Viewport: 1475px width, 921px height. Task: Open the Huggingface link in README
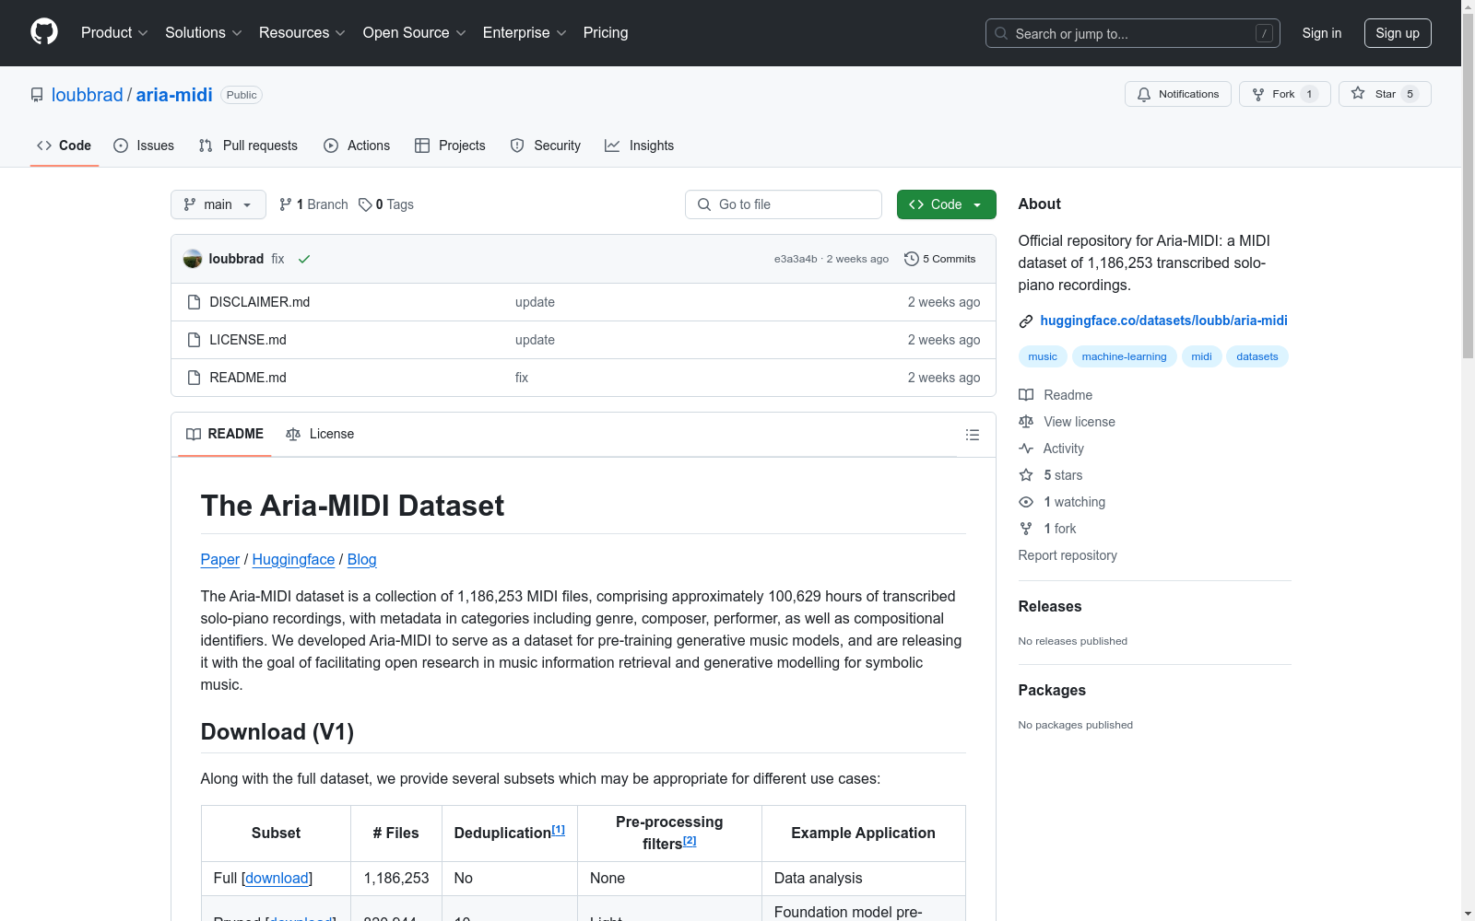[293, 559]
